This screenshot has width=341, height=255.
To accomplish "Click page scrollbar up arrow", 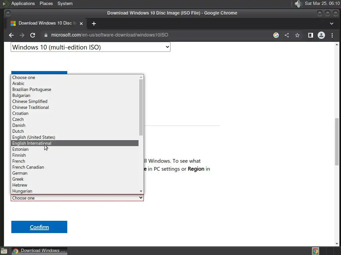I will coord(337,44).
